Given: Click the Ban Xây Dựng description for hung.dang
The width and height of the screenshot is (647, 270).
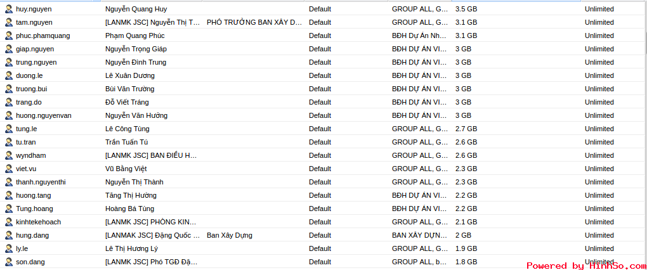Looking at the screenshot, I should [230, 235].
